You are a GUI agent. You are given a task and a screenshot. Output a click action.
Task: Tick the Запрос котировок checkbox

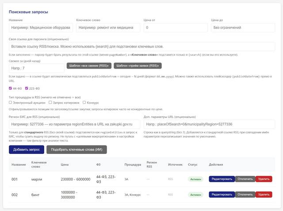(x=50, y=102)
